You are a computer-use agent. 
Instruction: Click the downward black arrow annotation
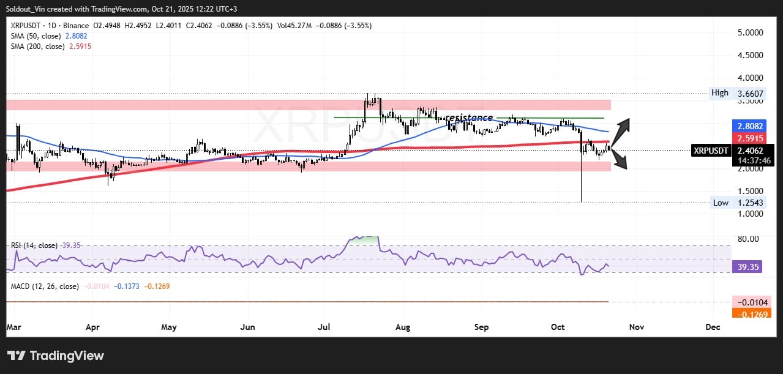(x=621, y=159)
